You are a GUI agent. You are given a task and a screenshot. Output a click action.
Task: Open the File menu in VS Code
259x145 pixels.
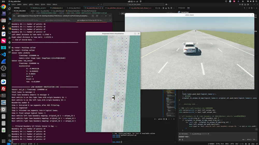[13, 4]
